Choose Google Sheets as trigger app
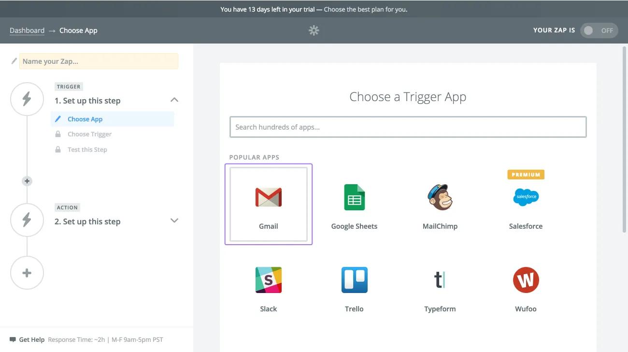Screen dimensions: 628x352 point(354,197)
